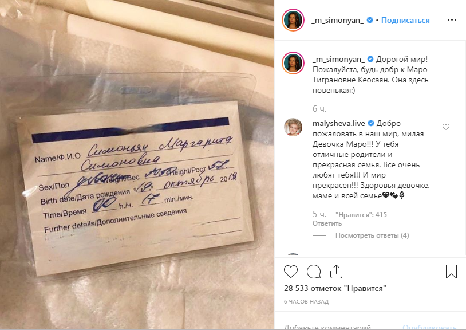The image size is (466, 330).
Task: Click _m_simonyan_ username in the caption
Action: click(338, 59)
